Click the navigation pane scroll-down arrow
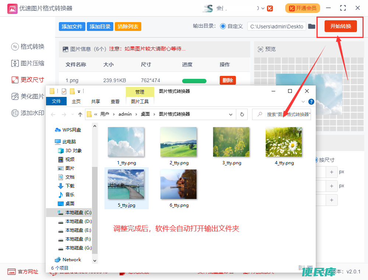Image resolution: width=368 pixels, height=280 pixels. (x=95, y=260)
